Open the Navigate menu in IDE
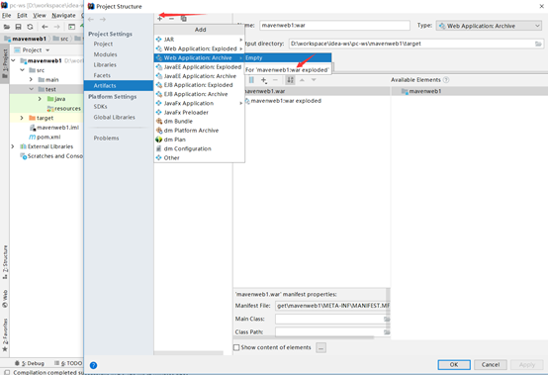Viewport: 548px width, 375px height. (x=63, y=16)
